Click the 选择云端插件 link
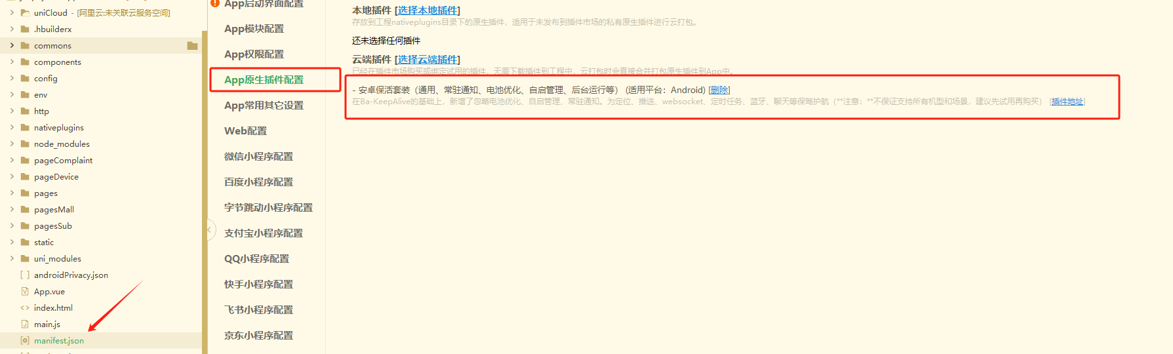 tap(428, 60)
